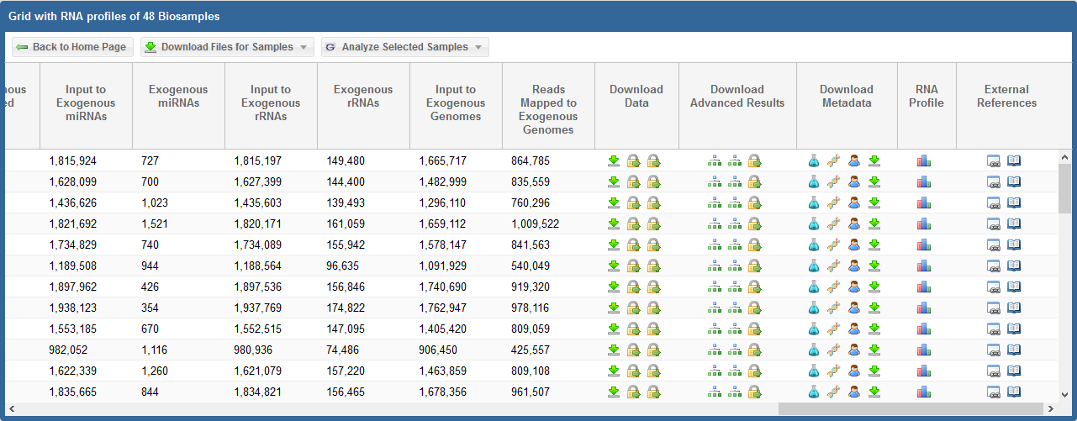This screenshot has height=421, width=1077.
Task: Expand the Download Files for Samples dropdown
Action: tap(227, 47)
